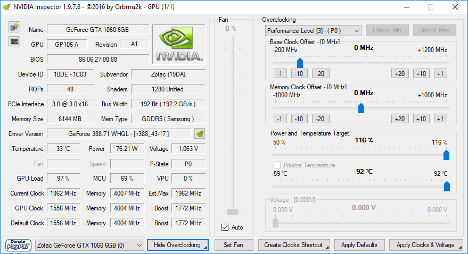Click the Memory Size field 6144 MB
Viewport: 468px width, 254px height.
click(x=70, y=119)
